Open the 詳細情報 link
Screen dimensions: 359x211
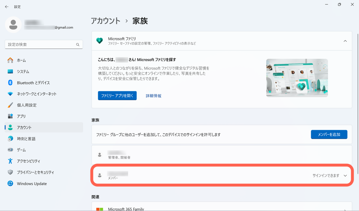point(154,96)
